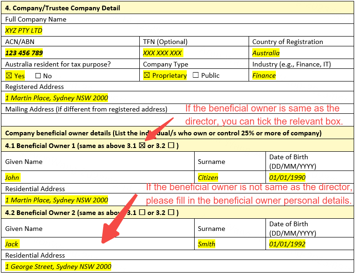Toggle Beneficial Owner 1 same-as-3.1 checkbox

(x=142, y=145)
